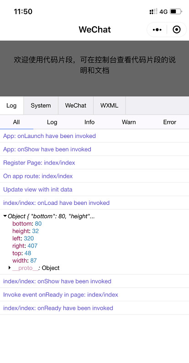Switch to the System tab
This screenshot has height=363, width=189.
pos(41,105)
